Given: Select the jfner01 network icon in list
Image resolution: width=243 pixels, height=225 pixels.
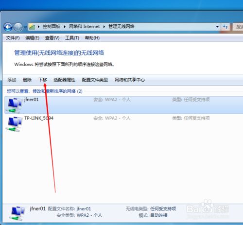Looking at the screenshot, I should point(14,105).
